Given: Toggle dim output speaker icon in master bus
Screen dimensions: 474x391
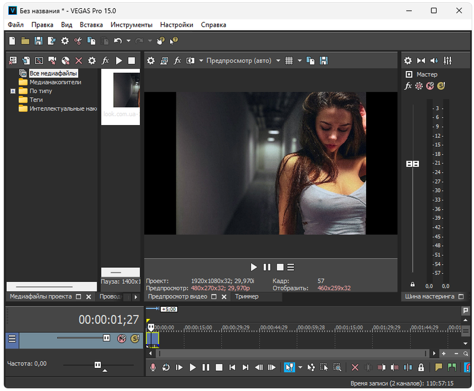Looking at the screenshot, I should coord(434,61).
